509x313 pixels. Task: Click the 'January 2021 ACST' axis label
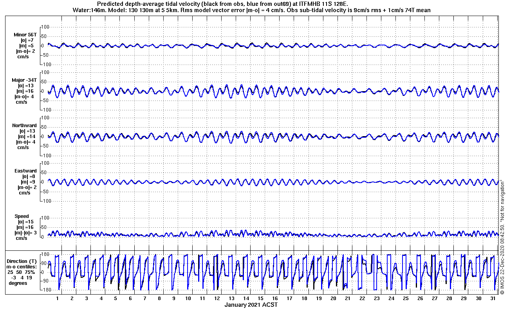pyautogui.click(x=251, y=304)
